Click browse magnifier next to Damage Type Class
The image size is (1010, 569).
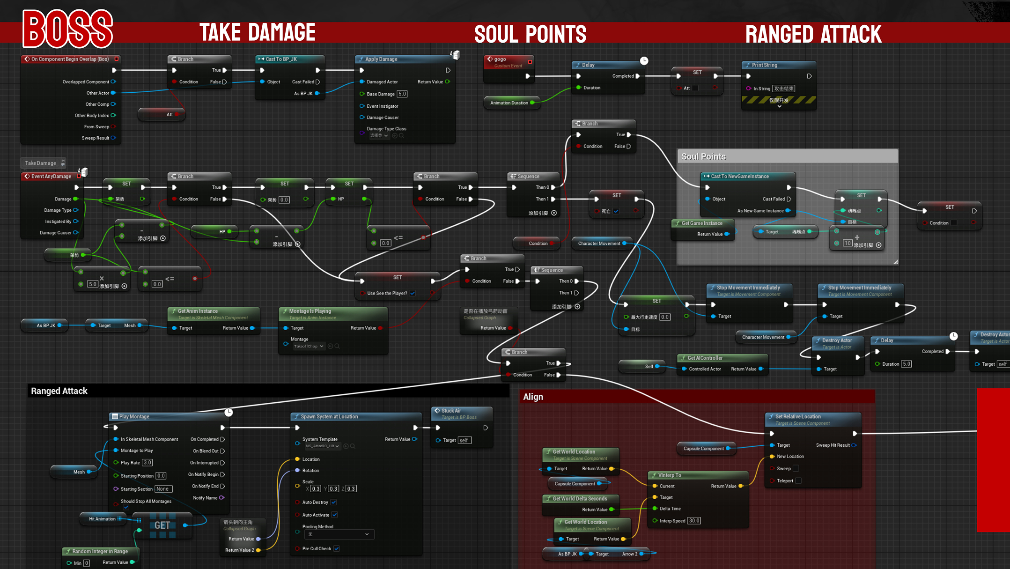pos(402,136)
